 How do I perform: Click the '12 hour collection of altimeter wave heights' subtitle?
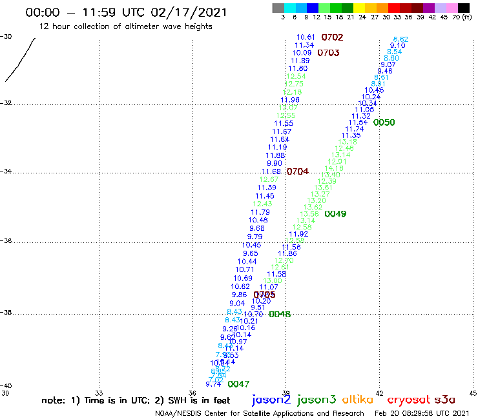(x=125, y=26)
